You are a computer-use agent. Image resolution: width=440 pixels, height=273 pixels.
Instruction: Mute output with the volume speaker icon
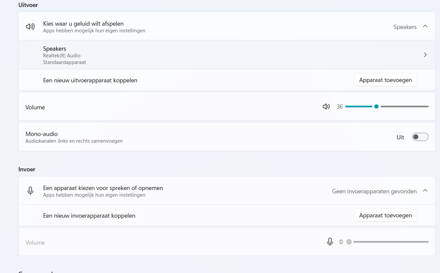326,107
